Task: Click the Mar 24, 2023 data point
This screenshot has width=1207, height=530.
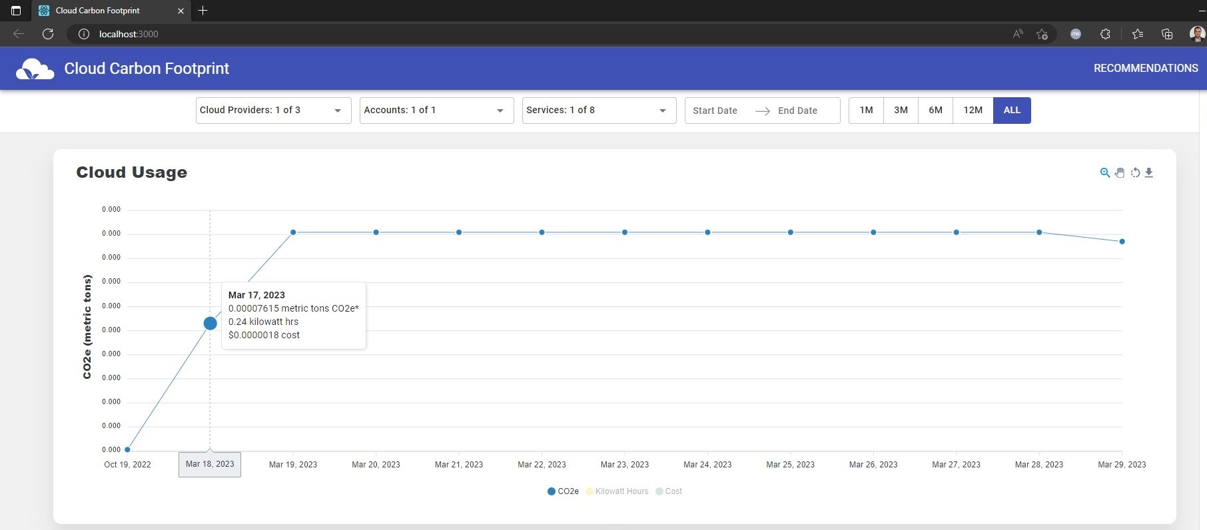Action: pyautogui.click(x=707, y=232)
